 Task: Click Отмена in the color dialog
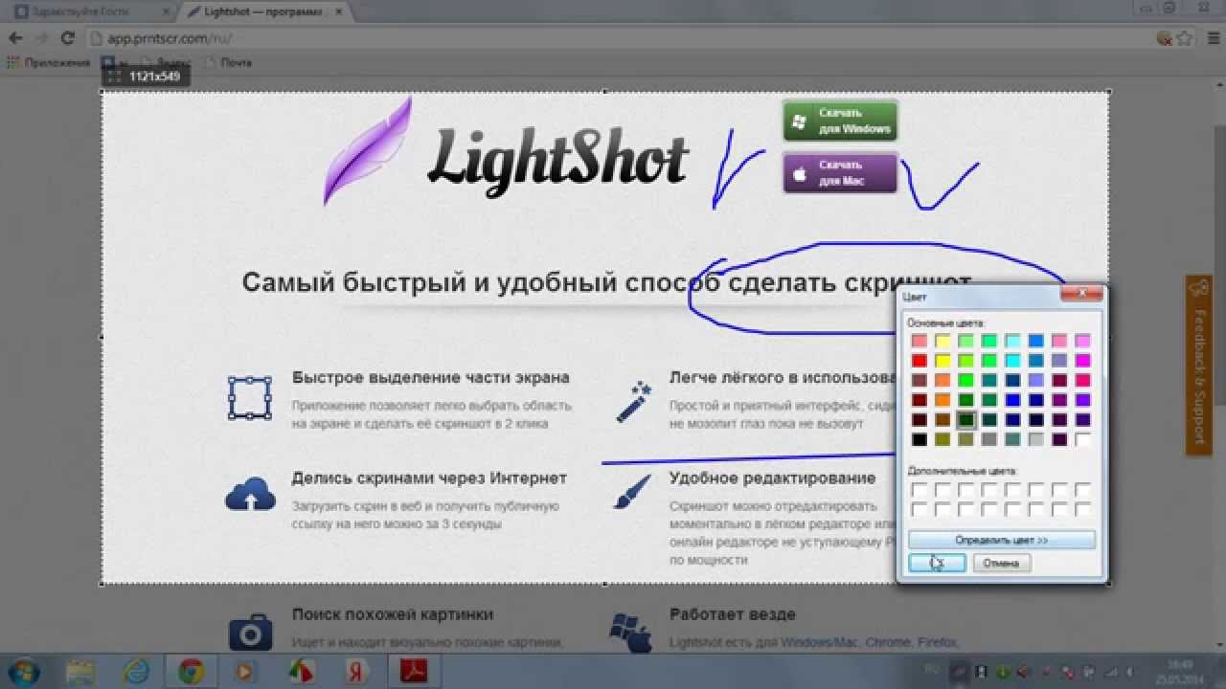pos(1001,563)
